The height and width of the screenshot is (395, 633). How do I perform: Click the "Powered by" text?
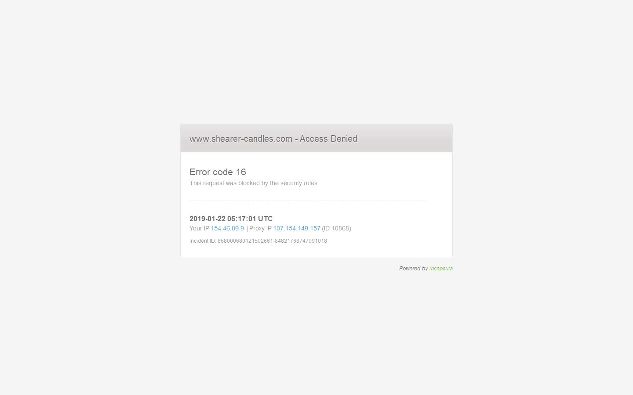pos(413,269)
